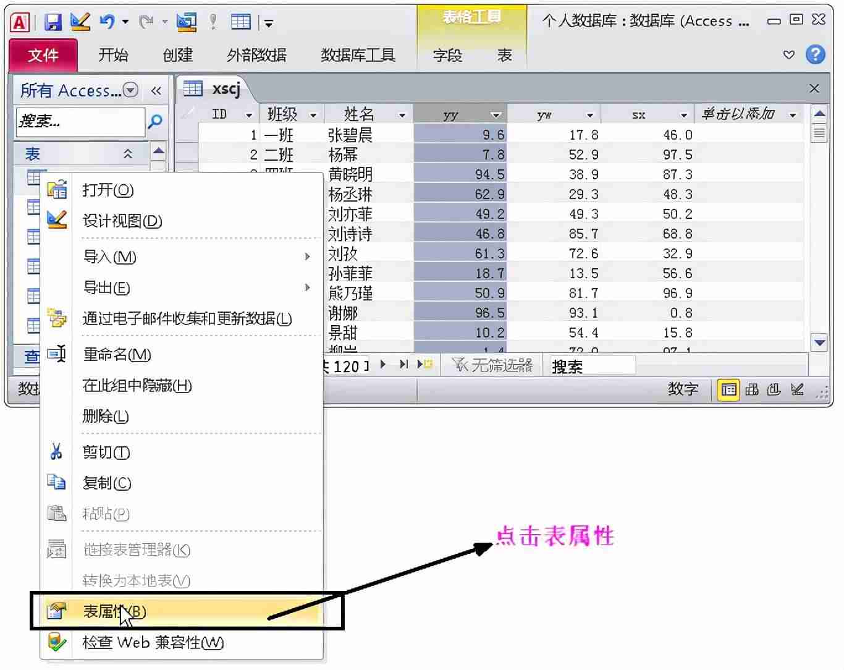
Task: Choose 通过电子邮件收集和更新数据(L)
Action: click(x=182, y=318)
